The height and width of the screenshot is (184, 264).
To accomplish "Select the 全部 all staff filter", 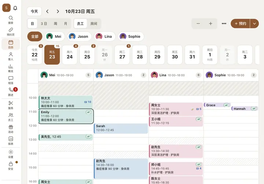I will (35, 36).
